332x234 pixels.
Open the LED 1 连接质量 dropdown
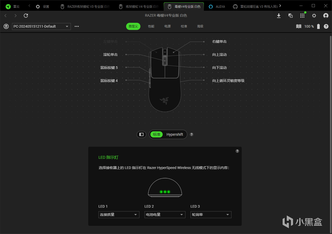click(x=119, y=215)
